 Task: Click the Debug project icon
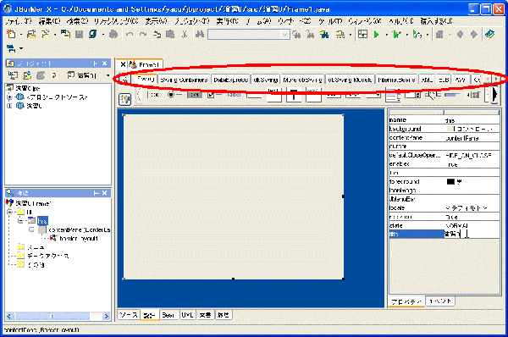coord(396,35)
